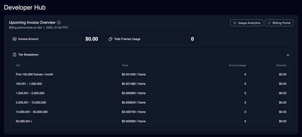Click the 50,000,001+ tier row
The height and width of the screenshot is (137, 302).
[x=151, y=121]
